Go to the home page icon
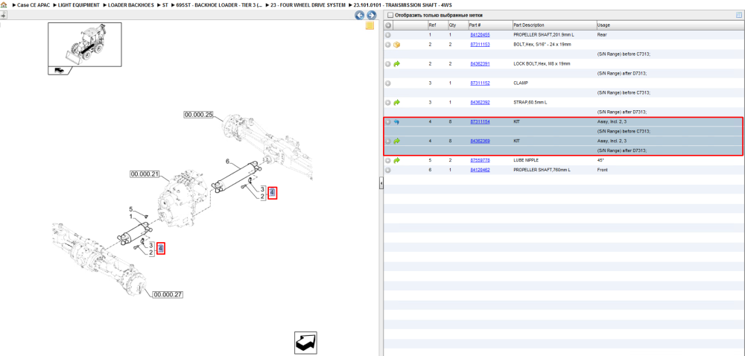 click(x=4, y=4)
